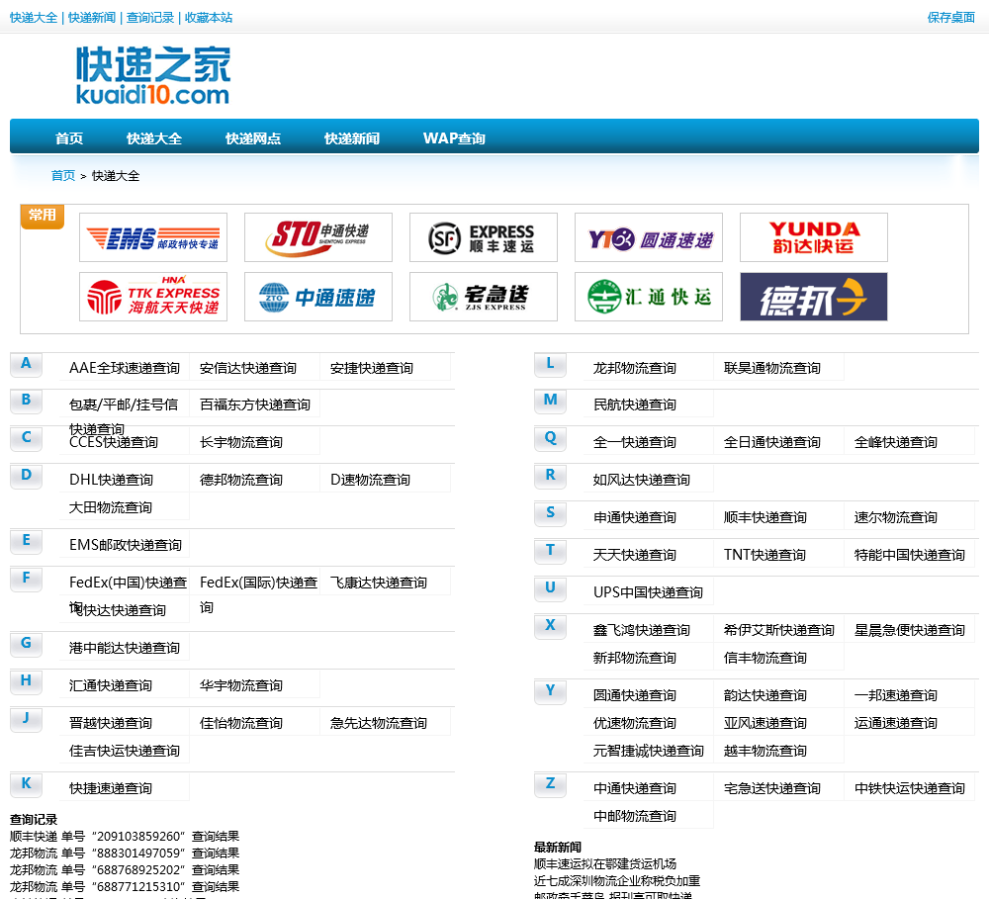Open the ZTO 中通速递 logo
Image resolution: width=989 pixels, height=899 pixels.
click(x=318, y=297)
